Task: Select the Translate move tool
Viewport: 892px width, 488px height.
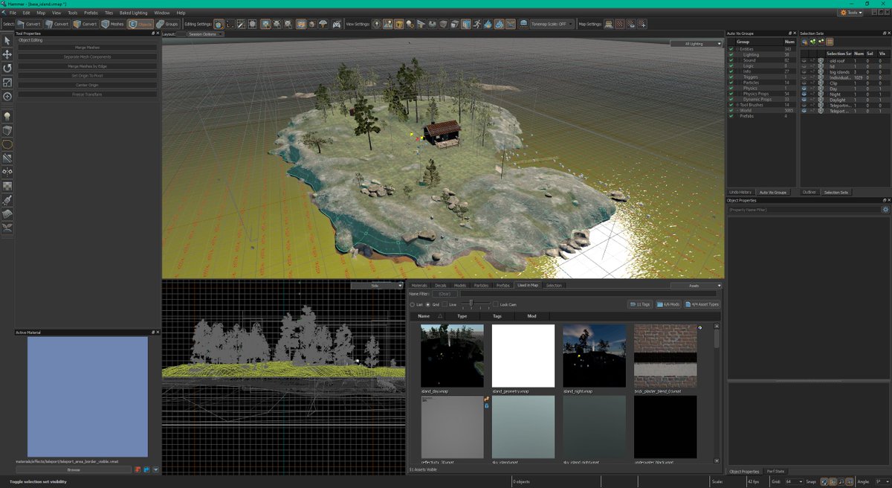Action: coord(7,54)
